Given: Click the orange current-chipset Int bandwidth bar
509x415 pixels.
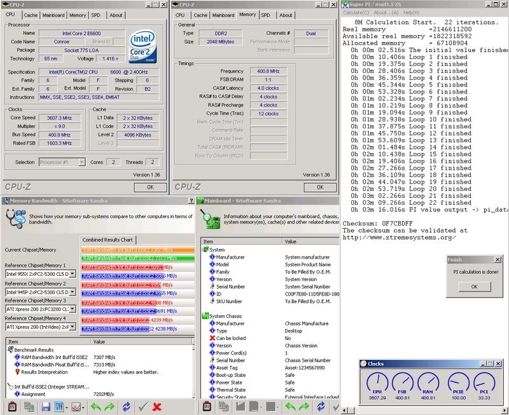Looking at the screenshot, I should click(138, 250).
